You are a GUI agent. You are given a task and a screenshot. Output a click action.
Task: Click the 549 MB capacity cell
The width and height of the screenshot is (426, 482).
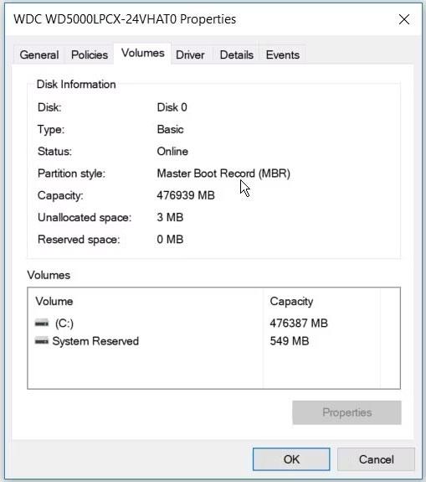(289, 341)
